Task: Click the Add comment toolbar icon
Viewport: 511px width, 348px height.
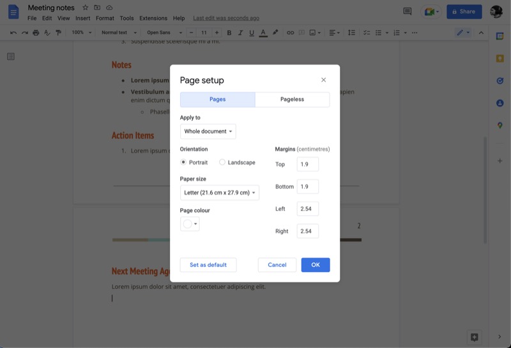Action: coord(301,33)
